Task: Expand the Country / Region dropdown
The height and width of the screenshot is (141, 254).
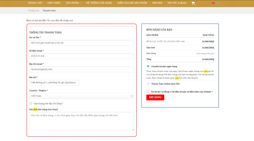Action: tap(81, 96)
